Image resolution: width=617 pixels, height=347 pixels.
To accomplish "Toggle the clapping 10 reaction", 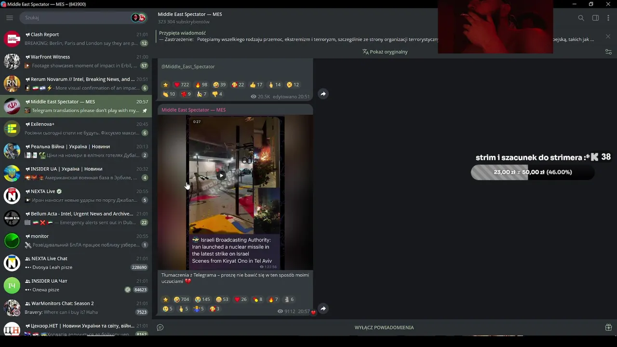I will (169, 94).
